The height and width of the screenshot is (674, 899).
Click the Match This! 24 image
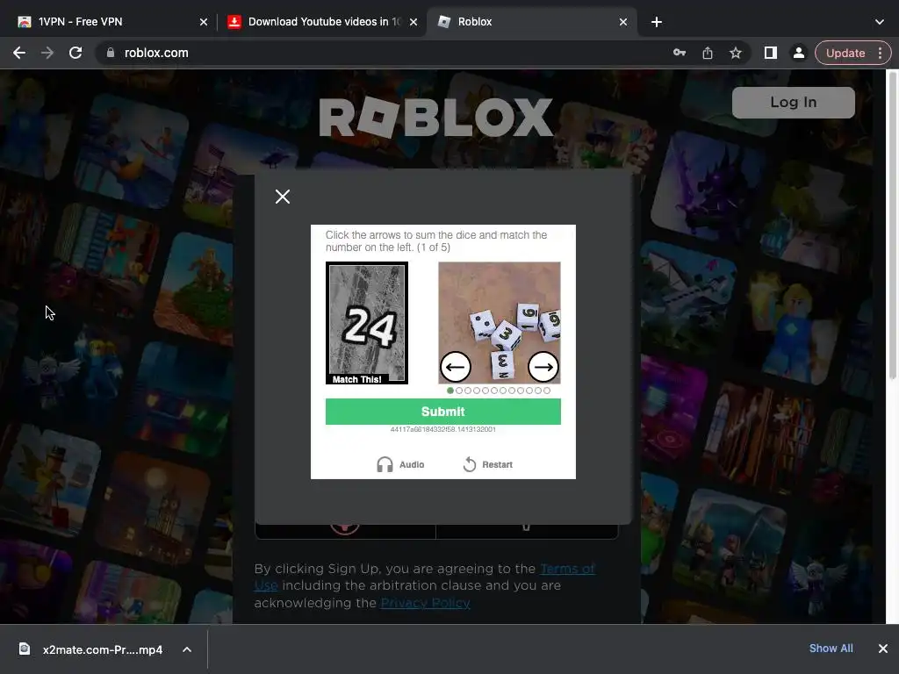click(367, 323)
